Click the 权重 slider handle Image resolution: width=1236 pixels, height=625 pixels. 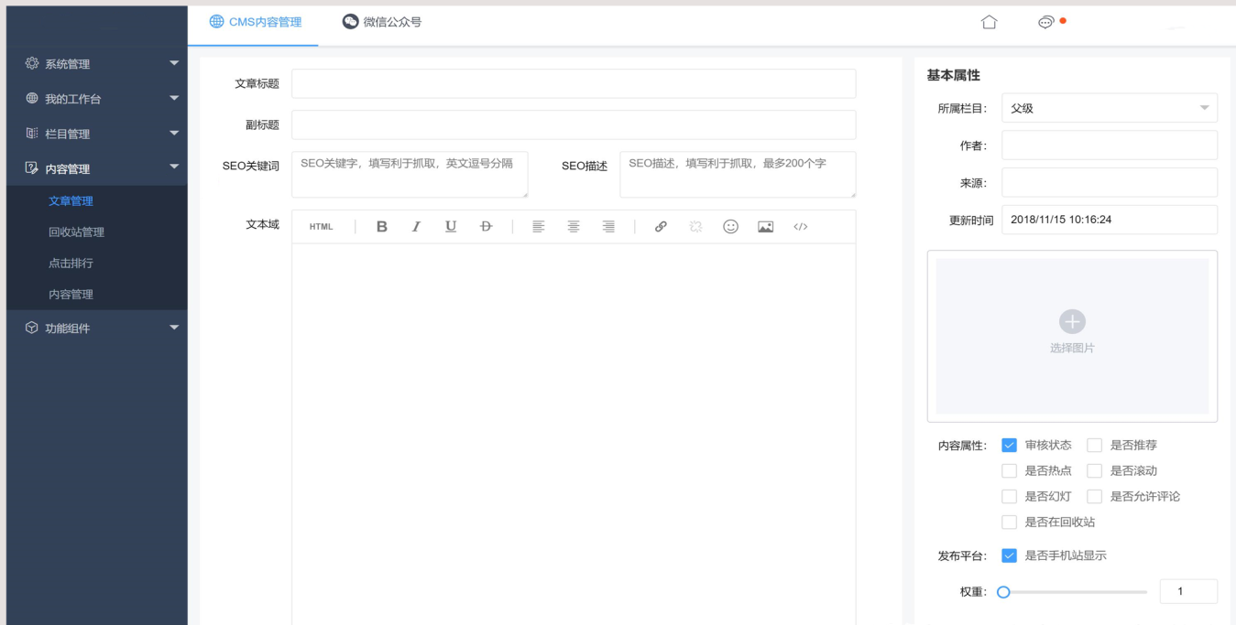1003,592
